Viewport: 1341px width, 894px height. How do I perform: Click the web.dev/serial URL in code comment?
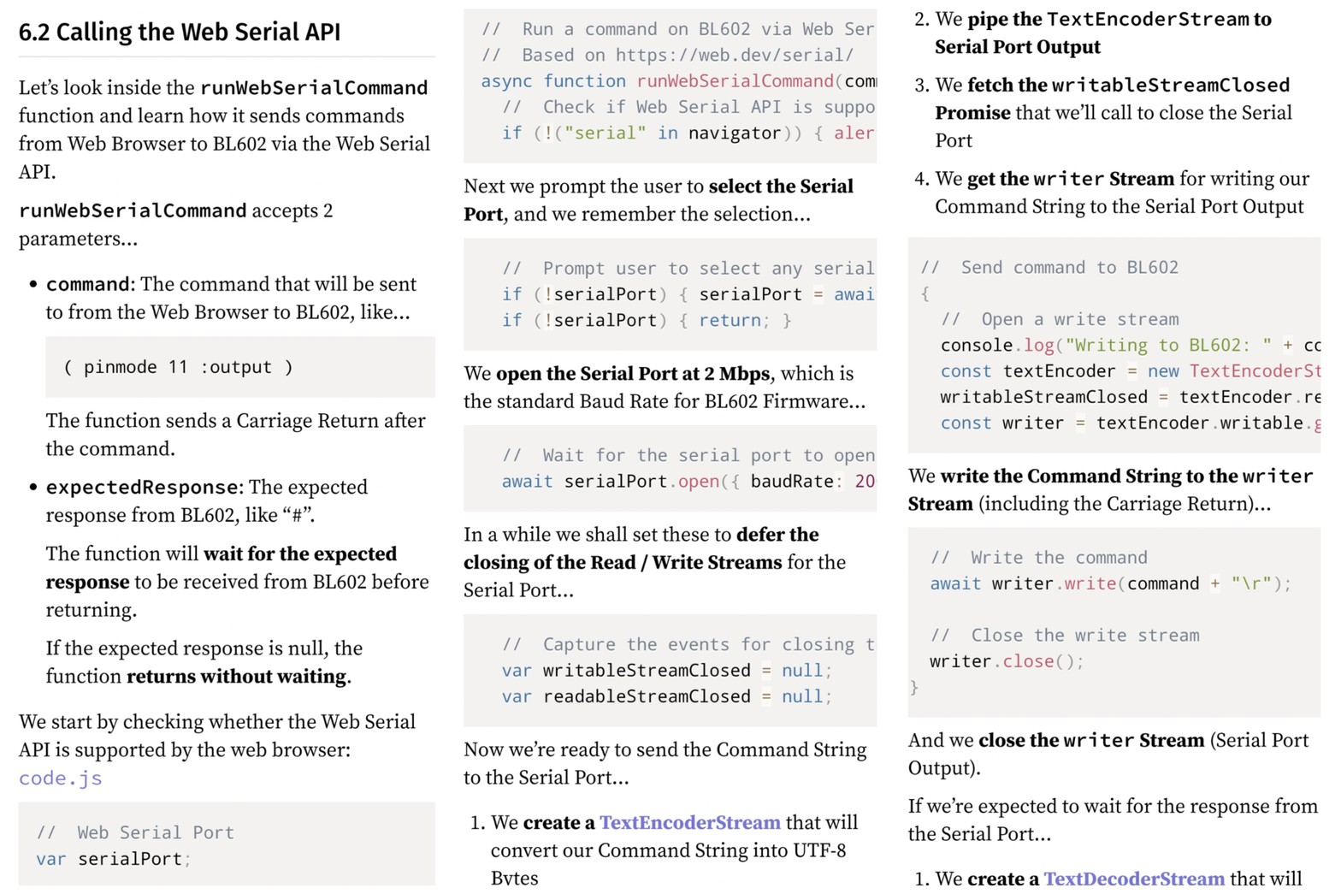(x=734, y=56)
